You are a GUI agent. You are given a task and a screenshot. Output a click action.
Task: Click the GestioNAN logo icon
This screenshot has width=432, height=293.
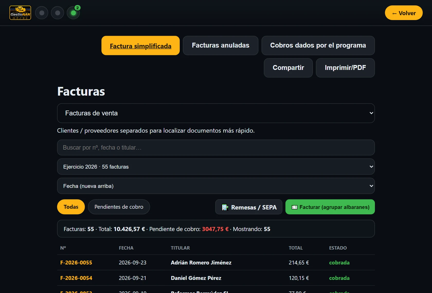tap(20, 13)
